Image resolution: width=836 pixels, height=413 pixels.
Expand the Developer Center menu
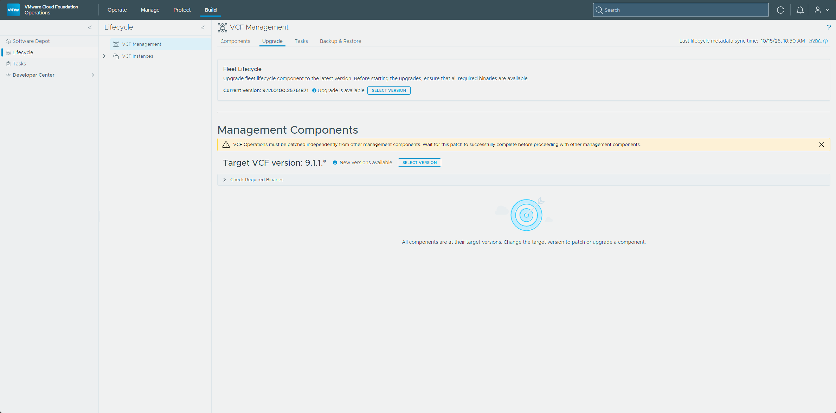(92, 75)
